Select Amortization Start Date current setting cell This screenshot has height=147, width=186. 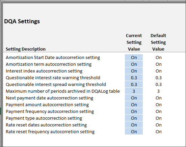pyautogui.click(x=134, y=57)
